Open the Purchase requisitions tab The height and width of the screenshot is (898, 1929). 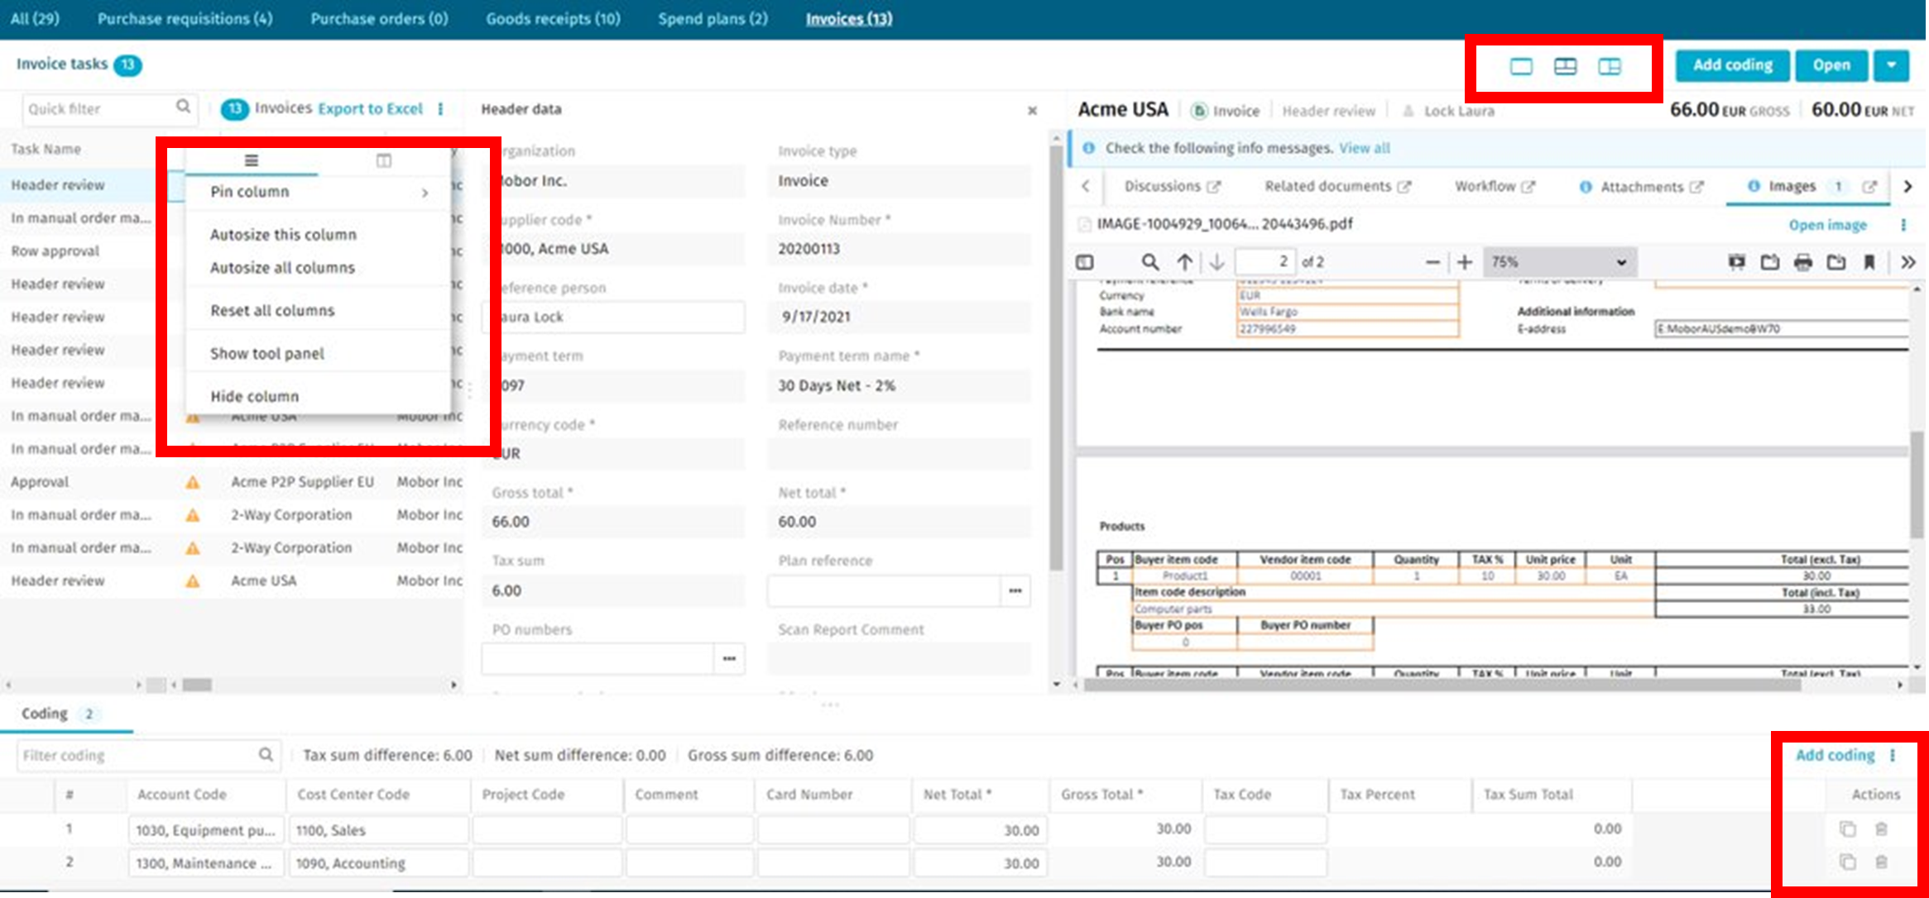pos(184,18)
